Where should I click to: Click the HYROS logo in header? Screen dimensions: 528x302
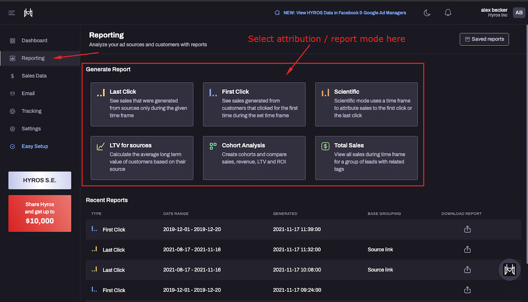click(28, 13)
